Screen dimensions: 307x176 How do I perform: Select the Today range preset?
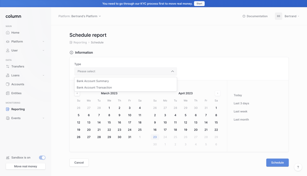(x=238, y=95)
